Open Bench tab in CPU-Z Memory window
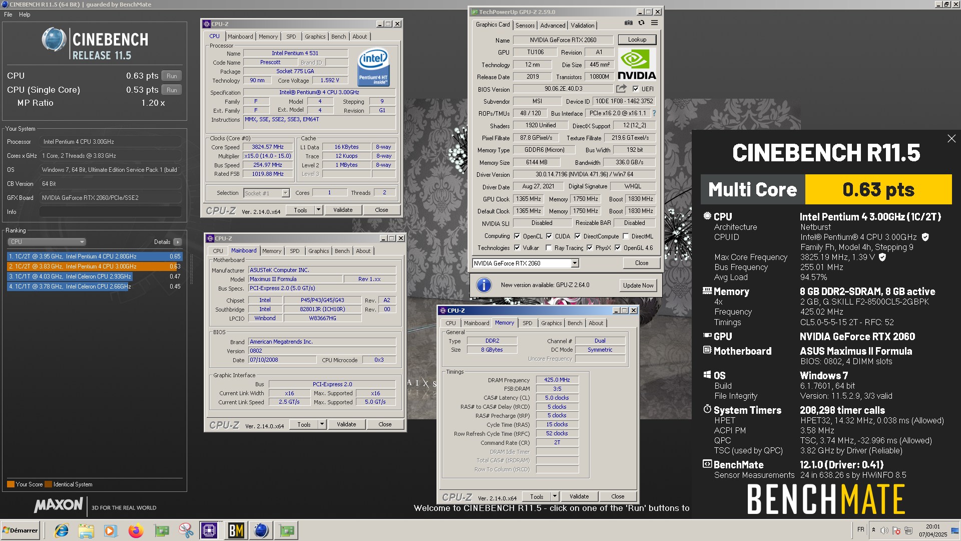Image resolution: width=961 pixels, height=541 pixels. pyautogui.click(x=575, y=323)
